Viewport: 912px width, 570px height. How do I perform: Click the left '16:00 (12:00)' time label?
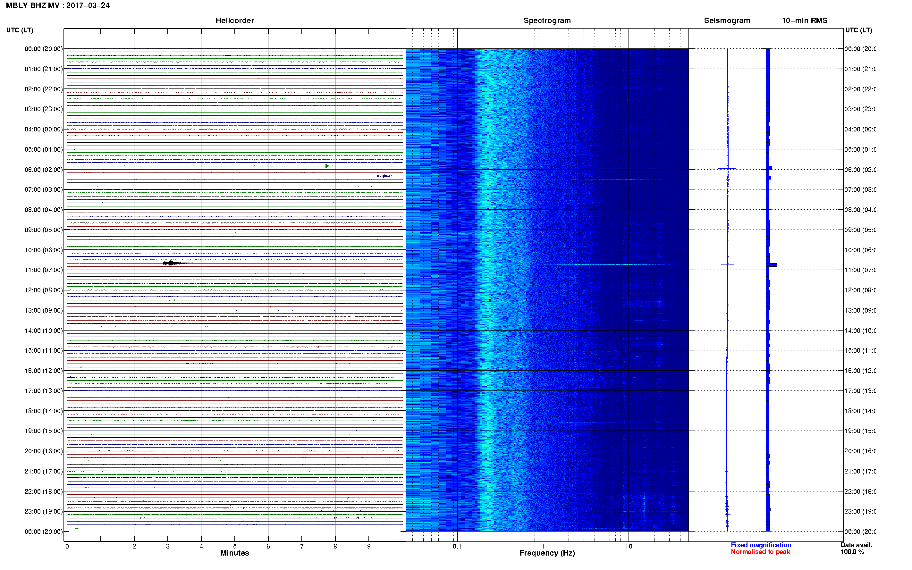tap(44, 371)
